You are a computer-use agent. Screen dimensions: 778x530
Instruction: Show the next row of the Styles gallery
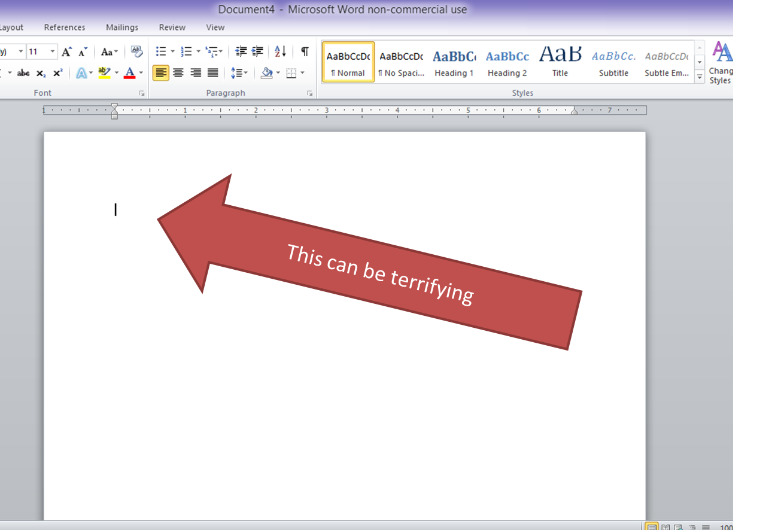coord(699,62)
